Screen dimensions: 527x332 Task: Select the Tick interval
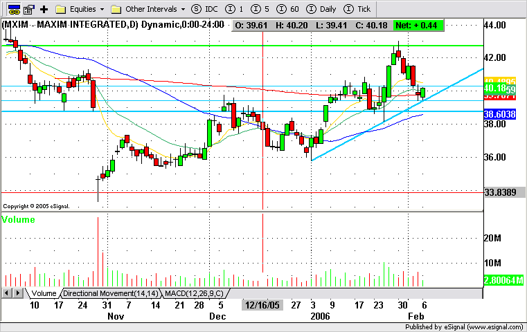357,9
